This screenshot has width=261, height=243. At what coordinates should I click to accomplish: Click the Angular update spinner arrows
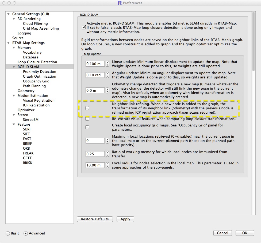coord(108,75)
